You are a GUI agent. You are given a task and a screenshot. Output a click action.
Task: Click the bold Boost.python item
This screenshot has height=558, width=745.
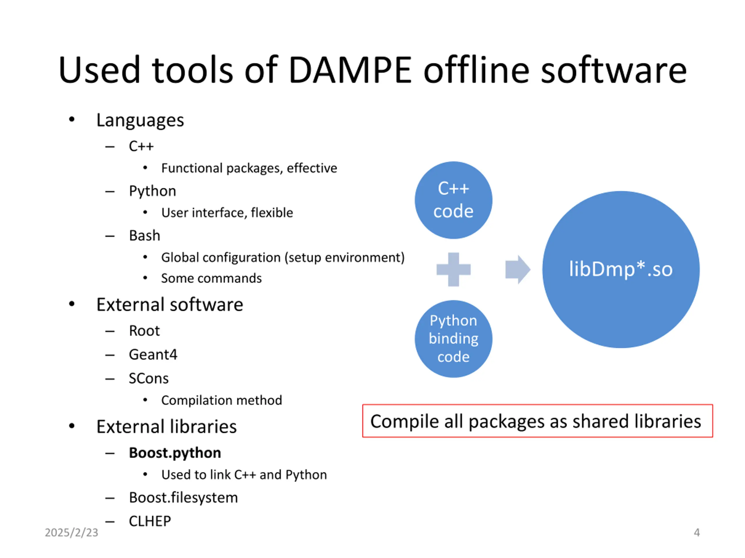[175, 453]
